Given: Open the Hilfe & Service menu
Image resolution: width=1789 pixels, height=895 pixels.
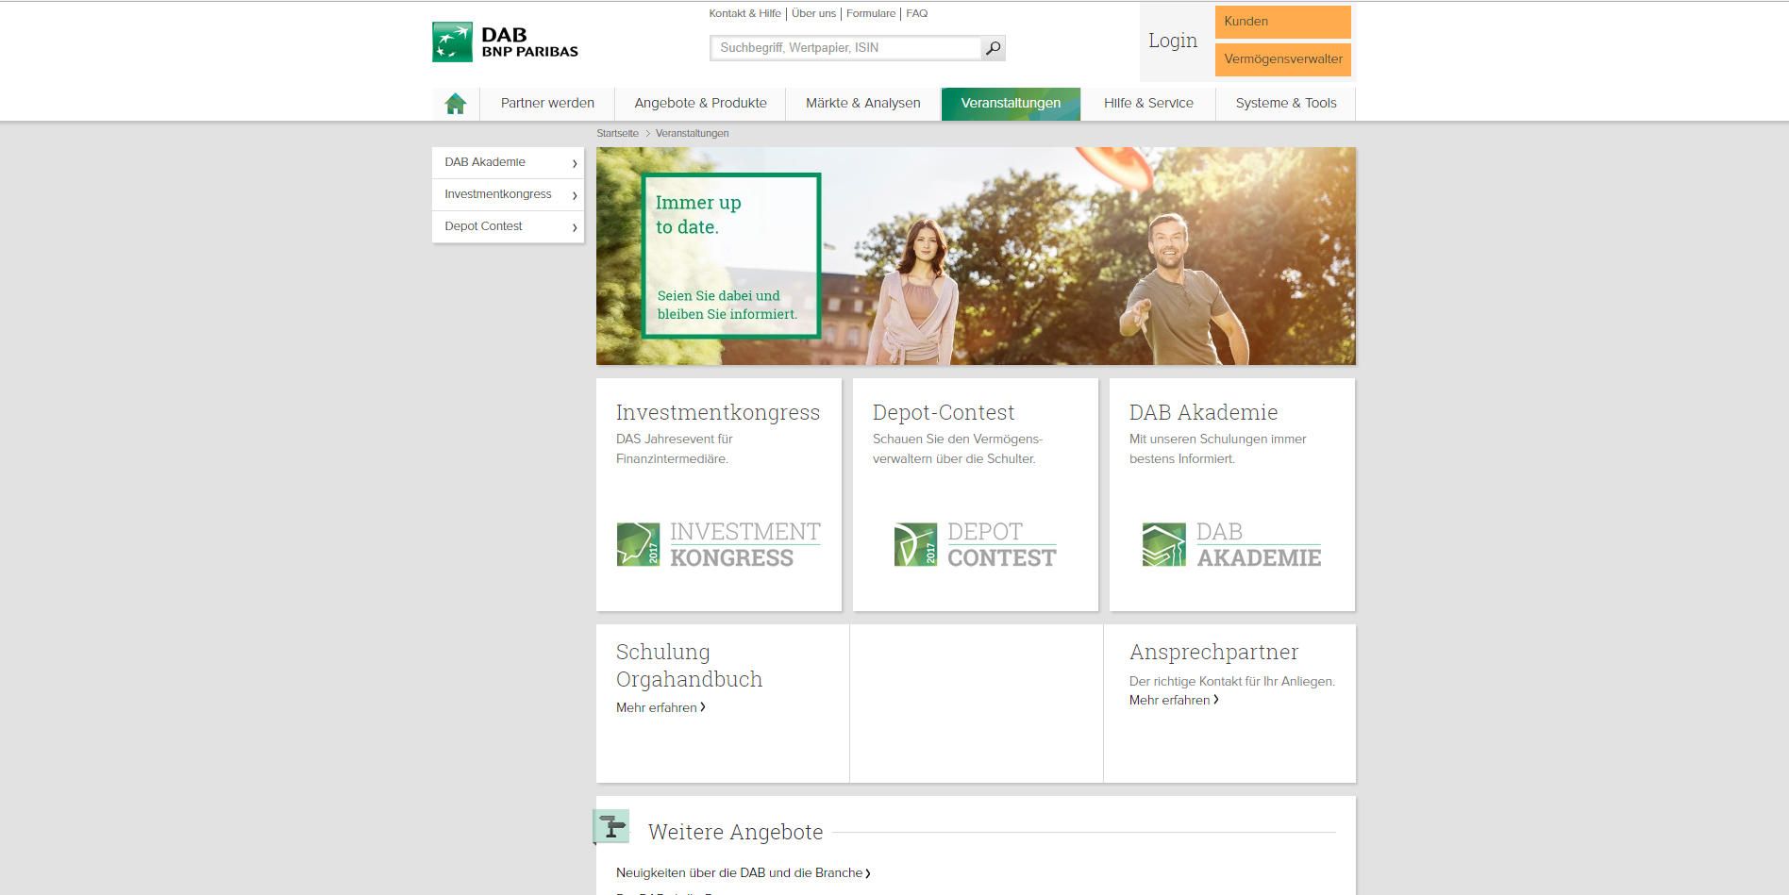Looking at the screenshot, I should 1148,104.
